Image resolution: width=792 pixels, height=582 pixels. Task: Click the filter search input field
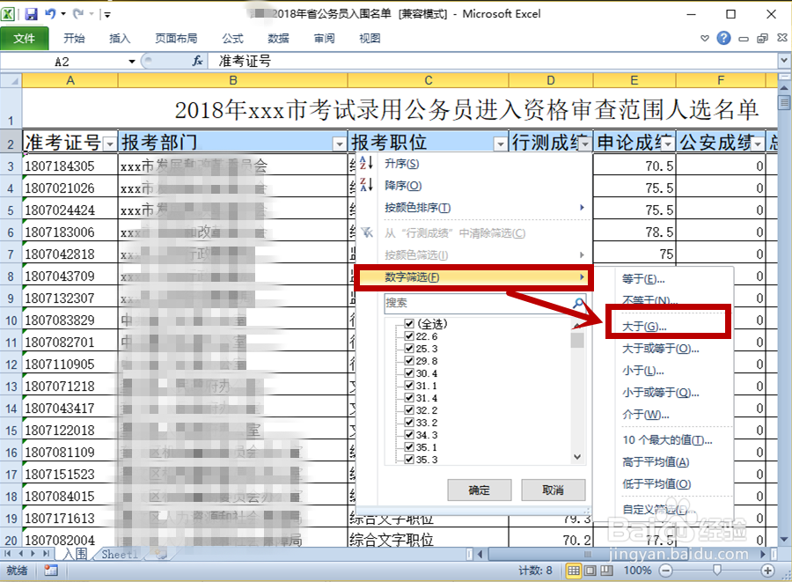coord(458,302)
